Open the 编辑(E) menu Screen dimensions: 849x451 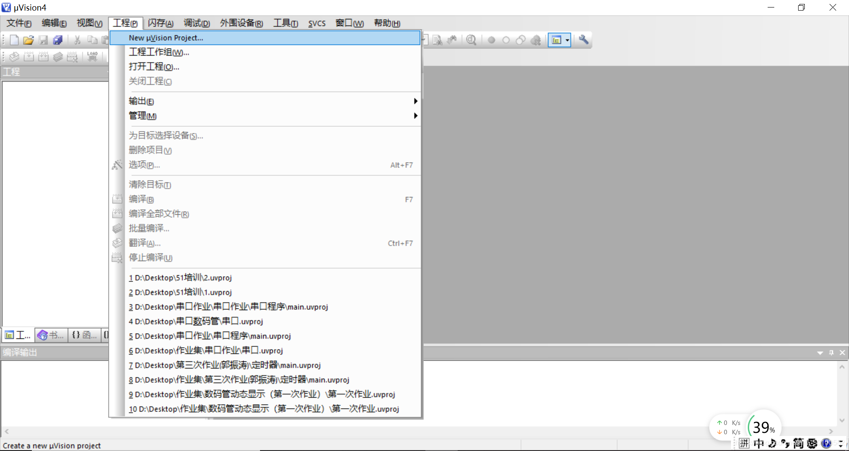(x=54, y=23)
